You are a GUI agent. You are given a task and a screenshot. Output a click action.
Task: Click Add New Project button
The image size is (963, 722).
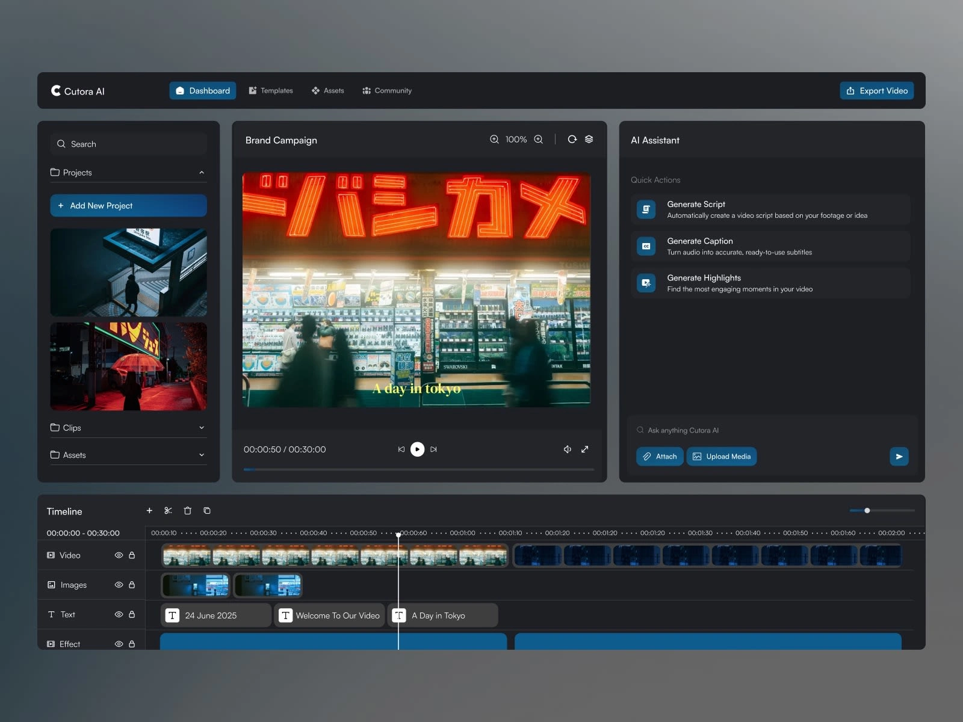coord(128,206)
